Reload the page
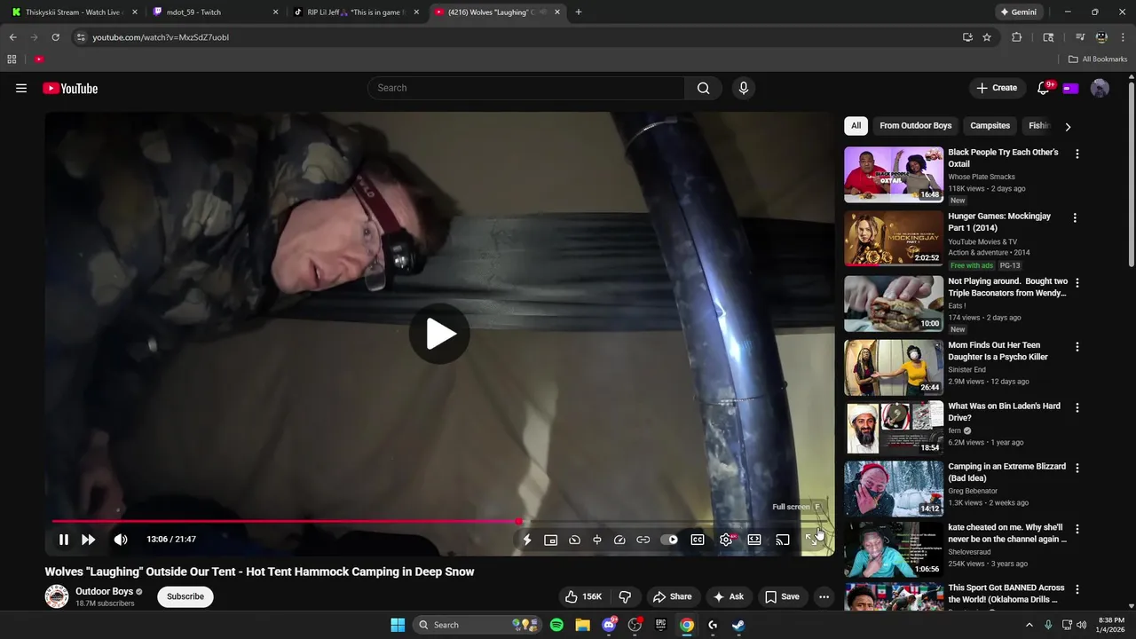 coord(55,37)
